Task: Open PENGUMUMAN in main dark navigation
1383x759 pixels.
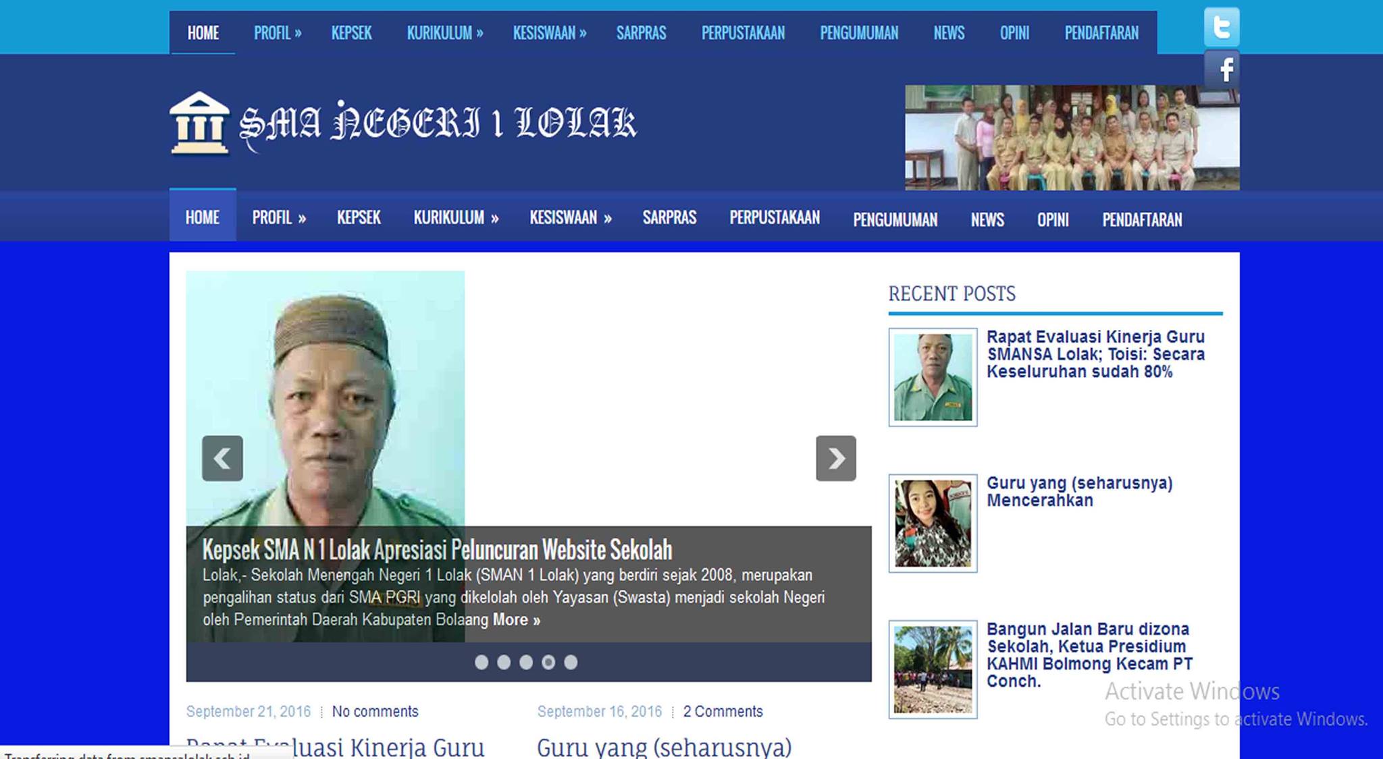Action: tap(895, 220)
